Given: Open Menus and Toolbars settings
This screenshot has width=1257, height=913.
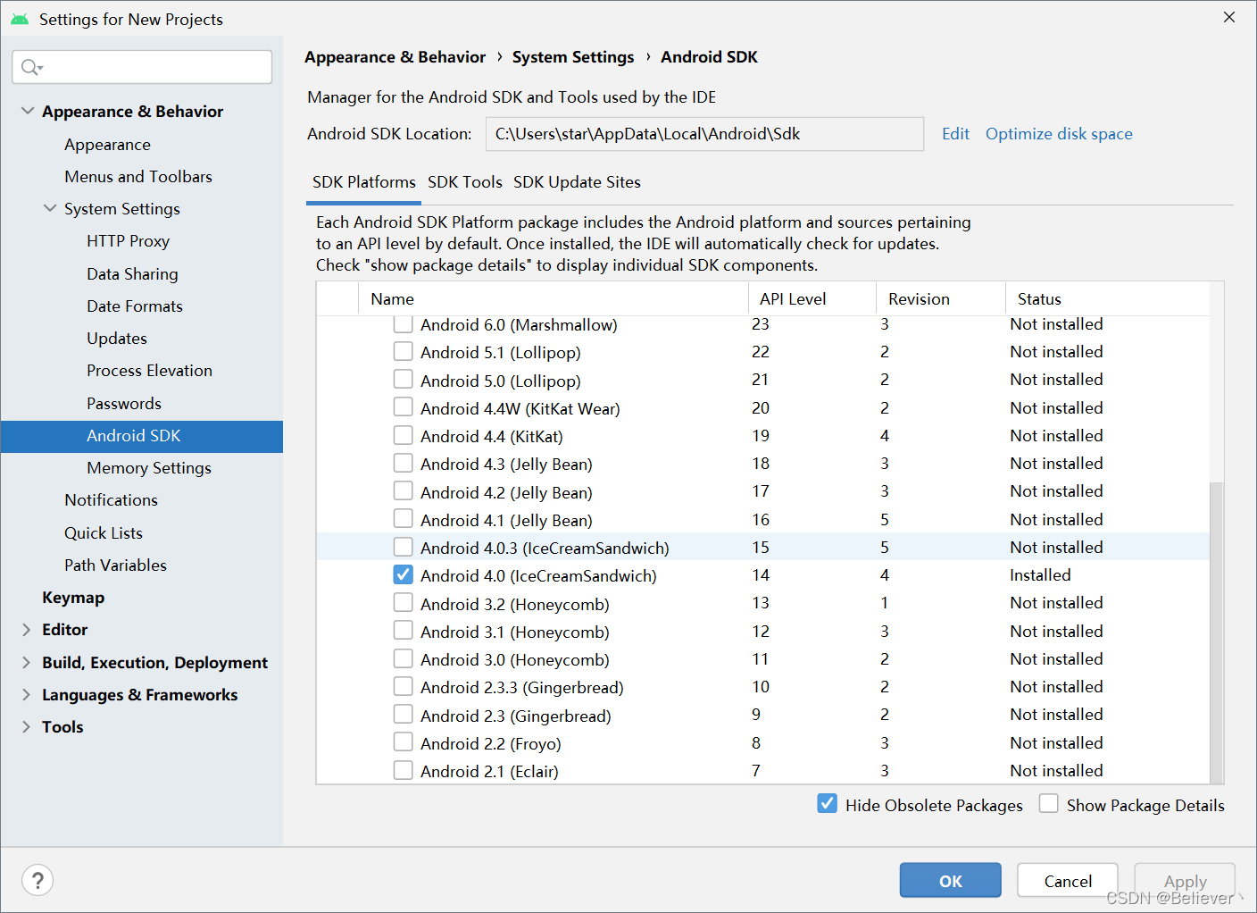Looking at the screenshot, I should (x=138, y=177).
